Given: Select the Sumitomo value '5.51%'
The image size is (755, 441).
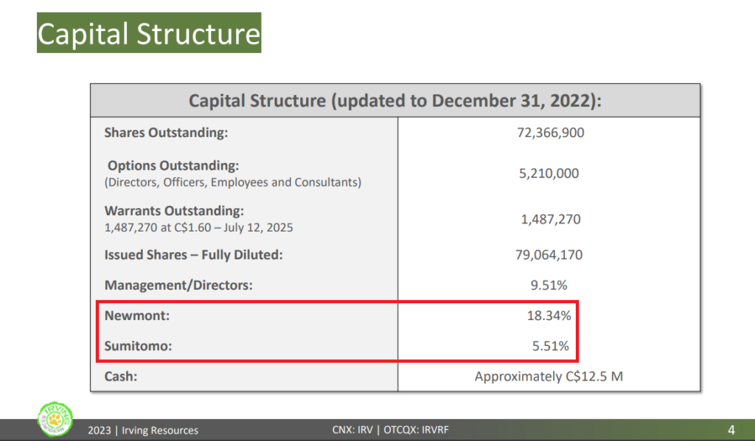Looking at the screenshot, I should point(550,346).
